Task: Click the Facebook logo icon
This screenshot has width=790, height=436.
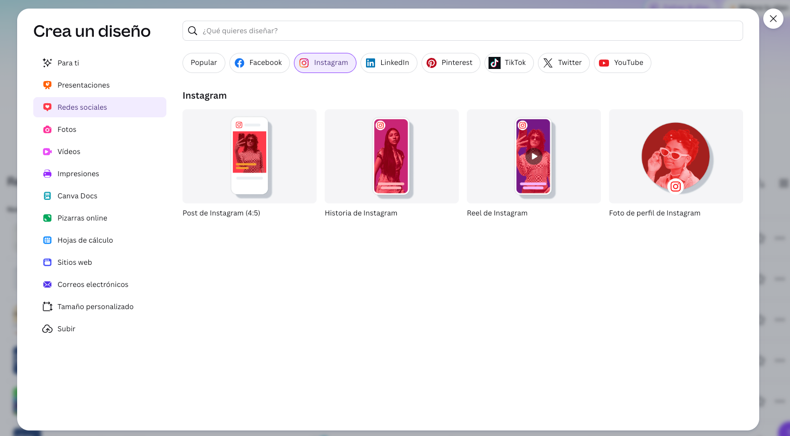Action: pyautogui.click(x=239, y=63)
